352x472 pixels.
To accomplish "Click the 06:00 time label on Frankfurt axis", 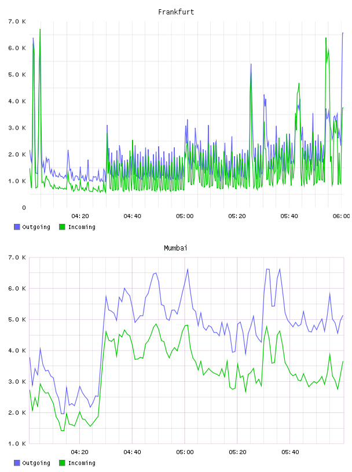I will [342, 216].
